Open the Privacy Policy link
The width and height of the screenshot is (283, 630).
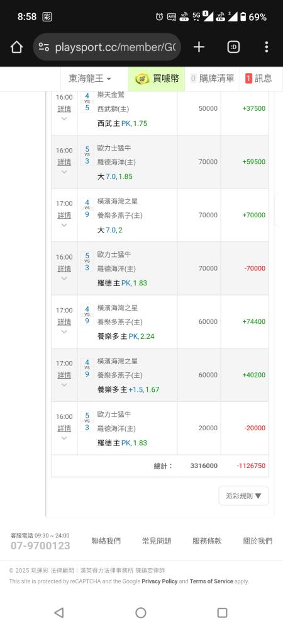[160, 581]
